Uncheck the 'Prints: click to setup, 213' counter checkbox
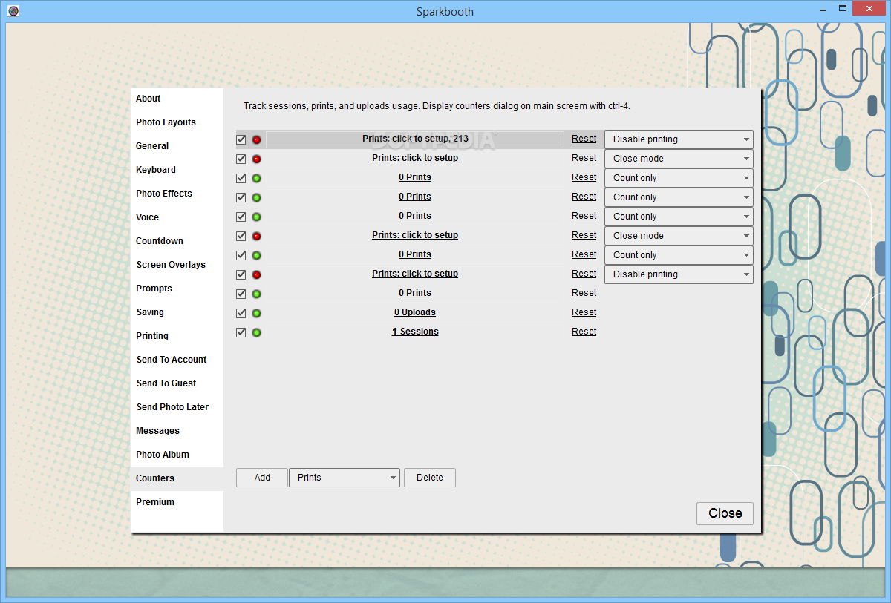This screenshot has height=603, width=891. (x=241, y=139)
